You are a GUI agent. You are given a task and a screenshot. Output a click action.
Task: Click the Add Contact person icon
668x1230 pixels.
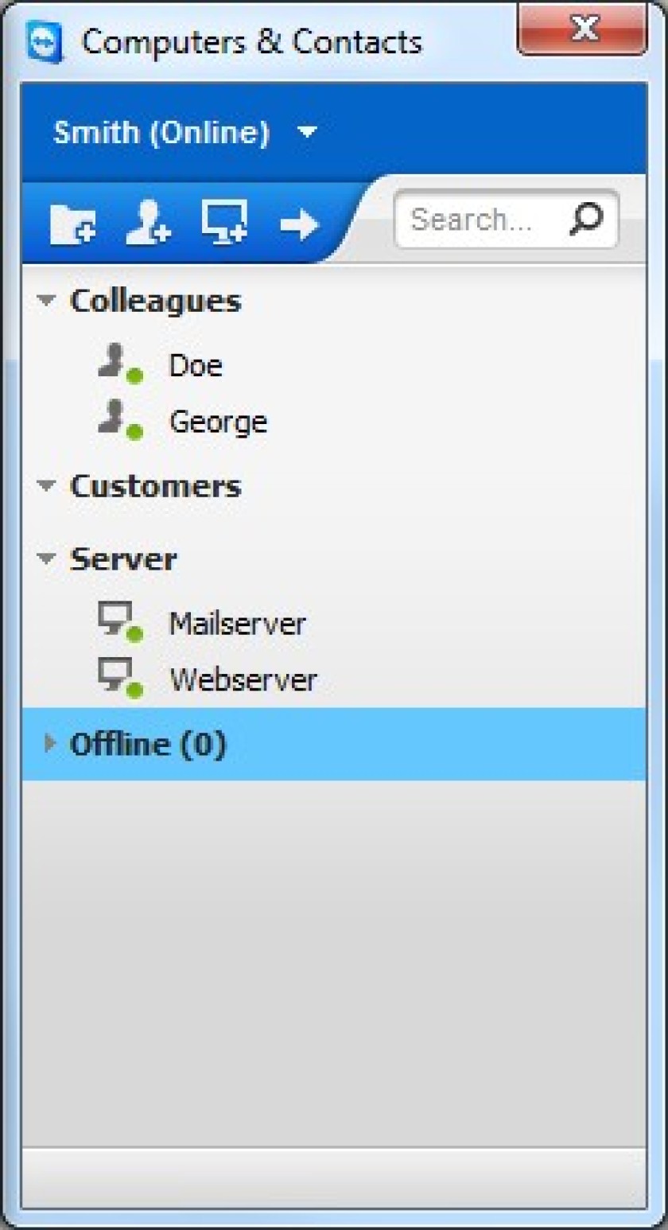(148, 222)
